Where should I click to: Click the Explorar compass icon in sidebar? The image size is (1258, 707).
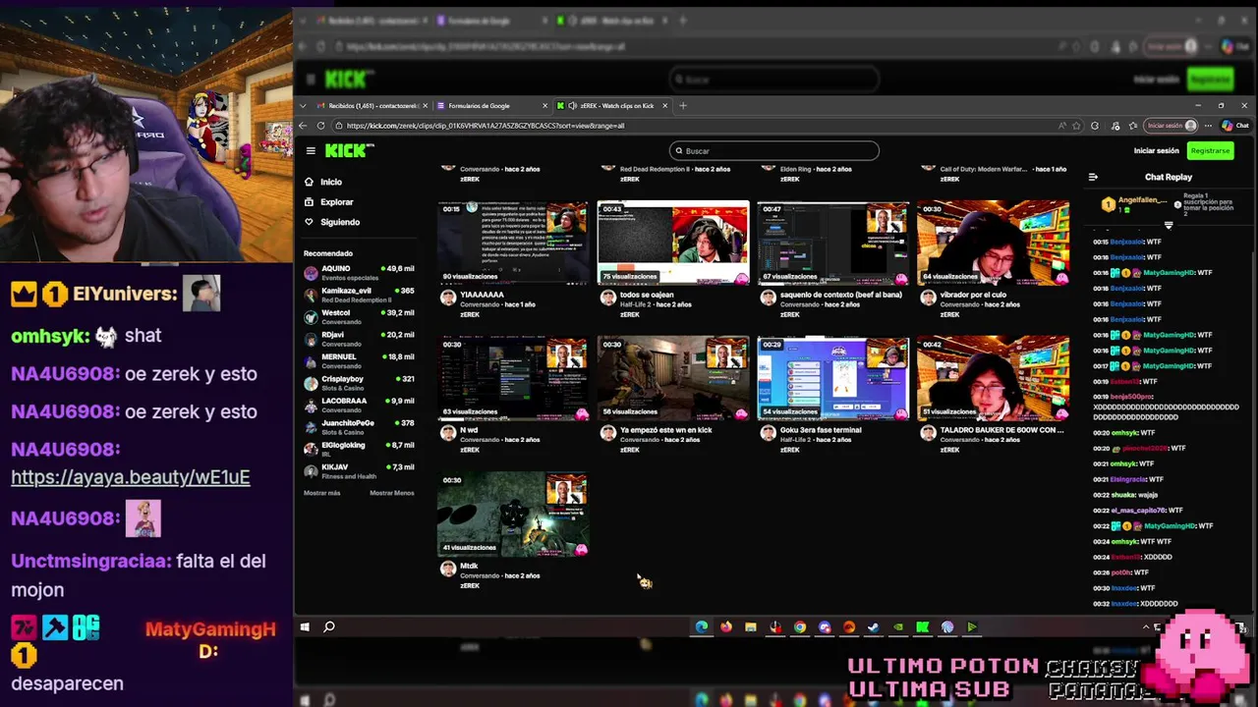(x=310, y=202)
